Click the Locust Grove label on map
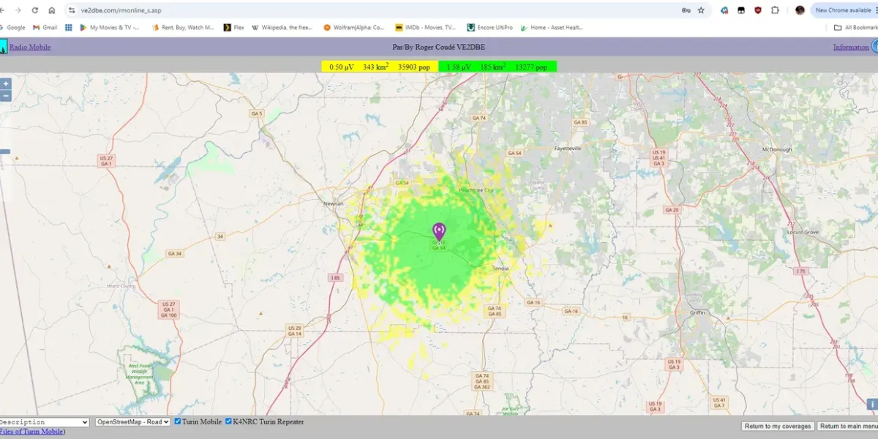Screen dimensions: 878x439 tap(803, 231)
